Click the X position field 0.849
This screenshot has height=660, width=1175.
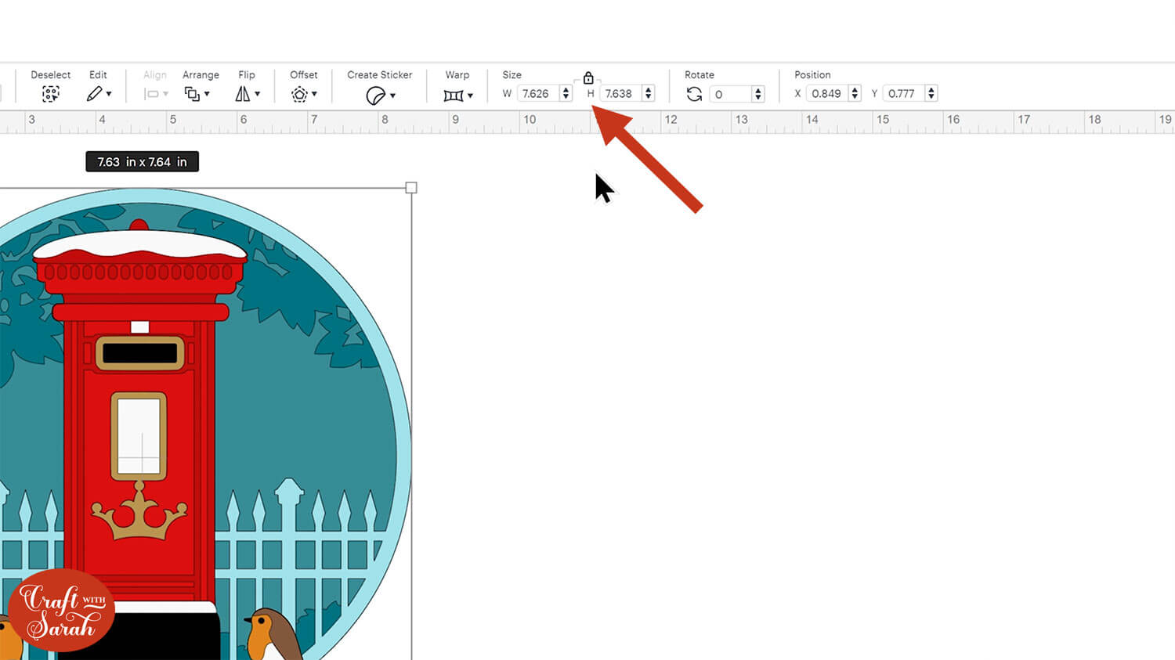click(x=827, y=94)
